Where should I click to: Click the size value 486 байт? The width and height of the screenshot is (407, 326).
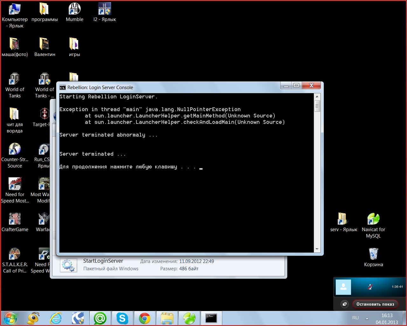point(189,269)
